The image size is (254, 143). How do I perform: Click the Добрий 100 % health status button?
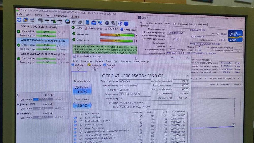coord(82,89)
